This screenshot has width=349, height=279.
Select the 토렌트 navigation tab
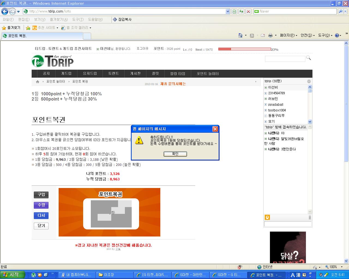tap(113, 74)
